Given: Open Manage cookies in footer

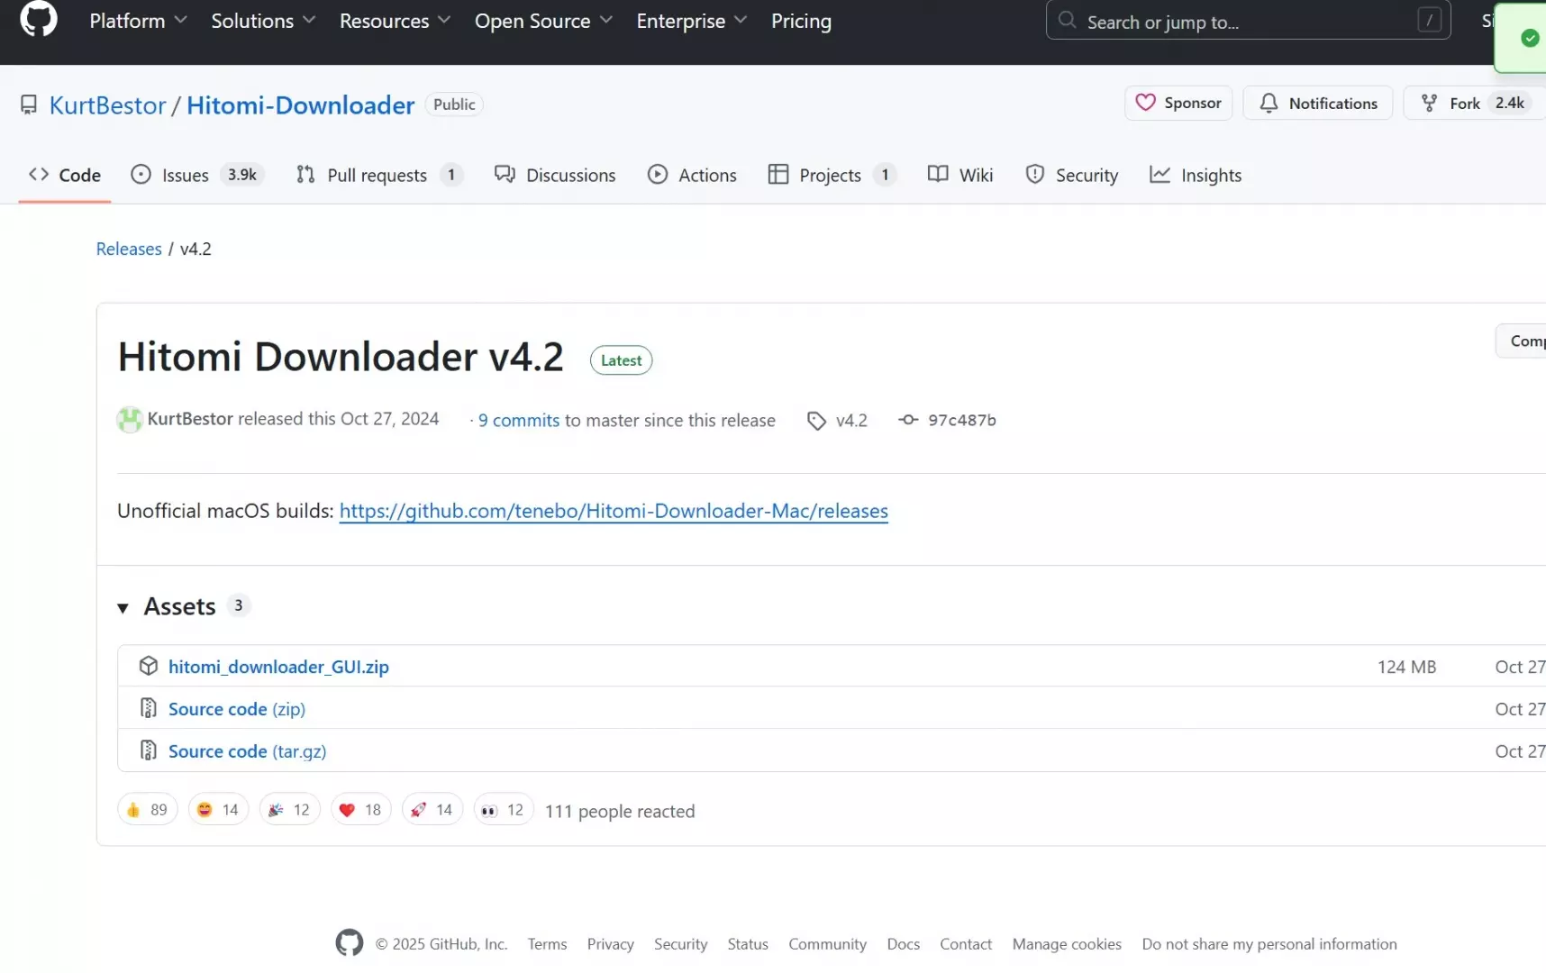Looking at the screenshot, I should click(1067, 944).
